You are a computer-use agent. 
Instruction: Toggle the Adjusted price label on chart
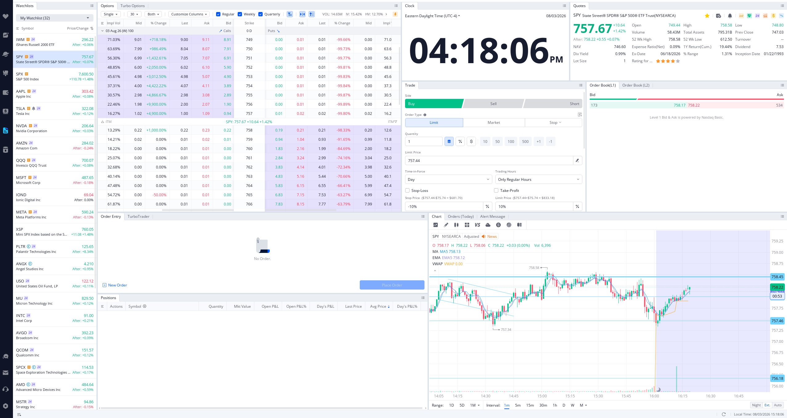point(471,237)
